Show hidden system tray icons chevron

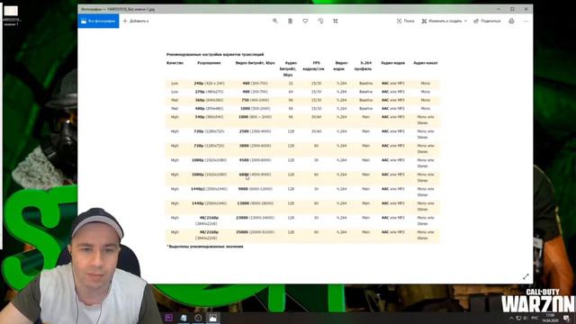pyautogui.click(x=511, y=318)
